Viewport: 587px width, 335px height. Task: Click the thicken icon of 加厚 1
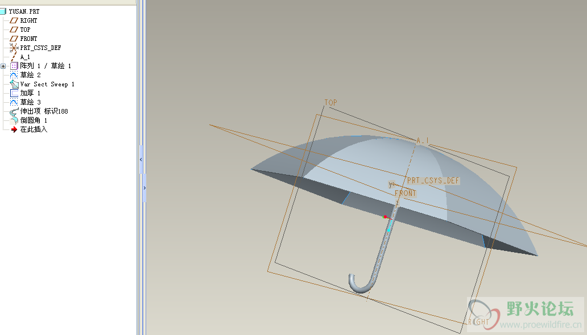[14, 93]
